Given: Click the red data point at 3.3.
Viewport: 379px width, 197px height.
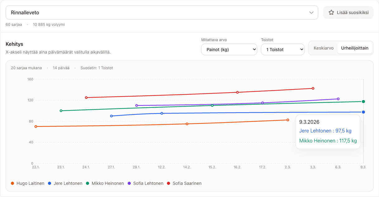Looking at the screenshot, I should click(x=313, y=88).
